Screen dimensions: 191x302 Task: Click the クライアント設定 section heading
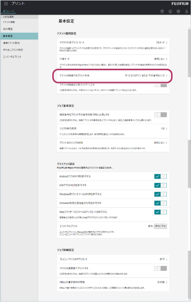pos(66,164)
